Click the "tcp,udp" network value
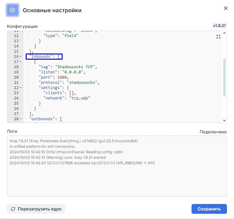The height and width of the screenshot is (219, 234). [x=79, y=98]
